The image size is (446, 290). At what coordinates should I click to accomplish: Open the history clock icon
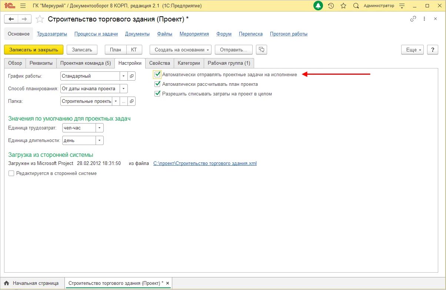pyautogui.click(x=331, y=6)
